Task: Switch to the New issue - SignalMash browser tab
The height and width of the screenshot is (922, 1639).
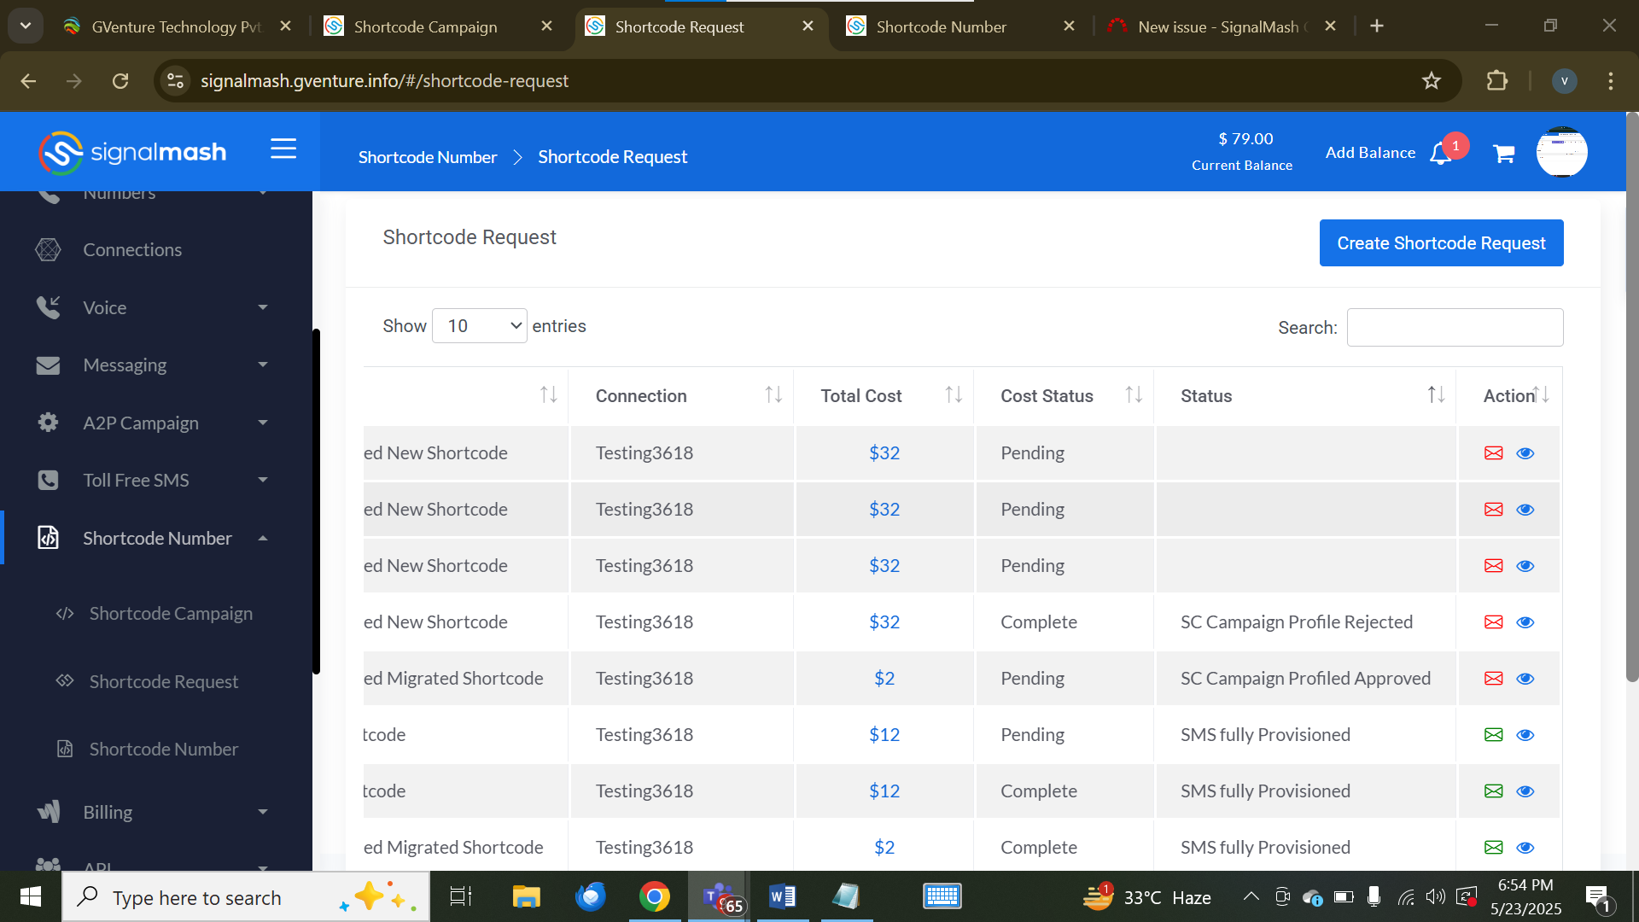Action: point(1217,26)
